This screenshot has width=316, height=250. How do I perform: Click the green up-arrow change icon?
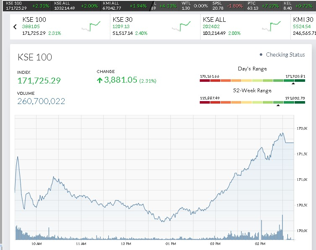pos(99,81)
